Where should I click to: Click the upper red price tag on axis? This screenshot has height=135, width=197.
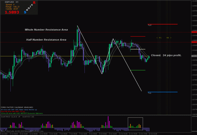(x=194, y=32)
